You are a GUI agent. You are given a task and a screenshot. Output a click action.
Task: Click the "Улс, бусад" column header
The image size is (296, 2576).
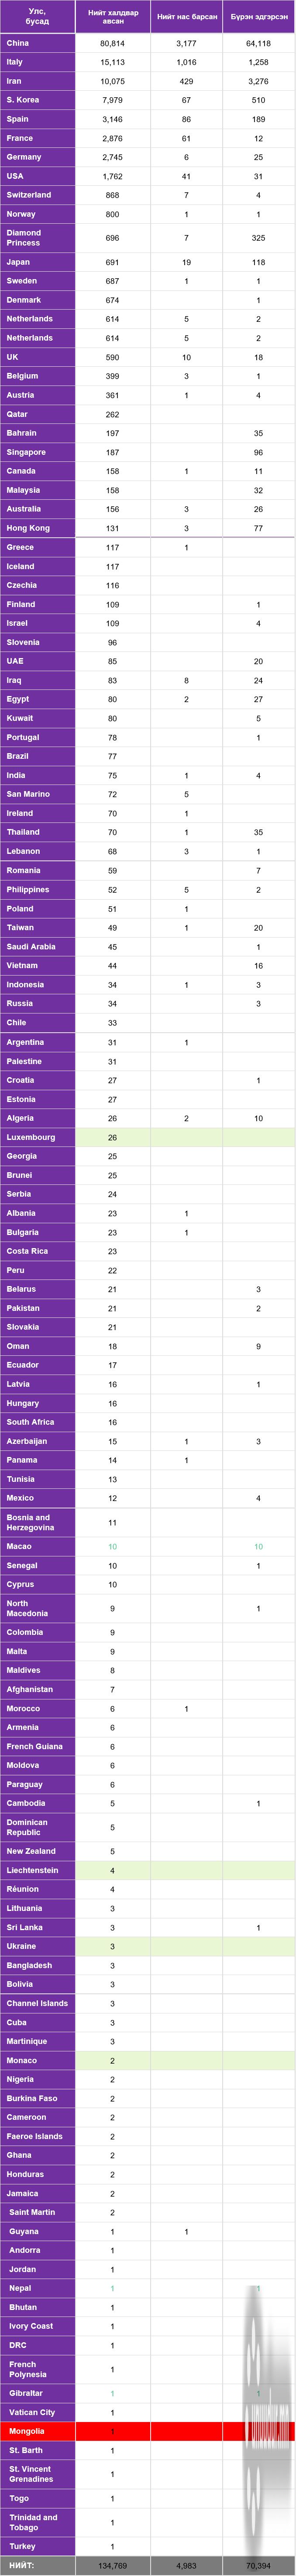[x=37, y=17]
